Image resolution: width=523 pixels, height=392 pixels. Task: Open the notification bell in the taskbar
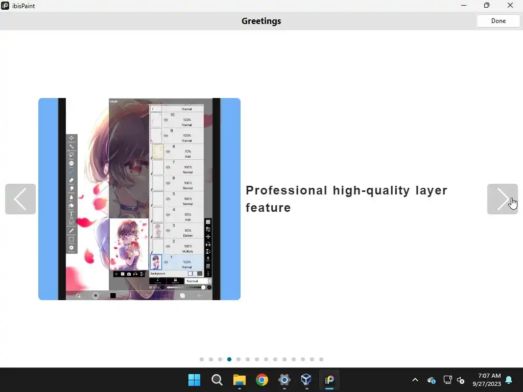pos(509,380)
